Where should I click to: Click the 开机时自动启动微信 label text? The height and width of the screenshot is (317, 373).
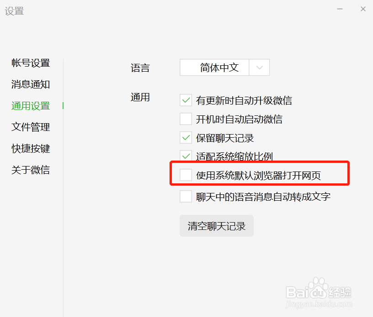[239, 119]
